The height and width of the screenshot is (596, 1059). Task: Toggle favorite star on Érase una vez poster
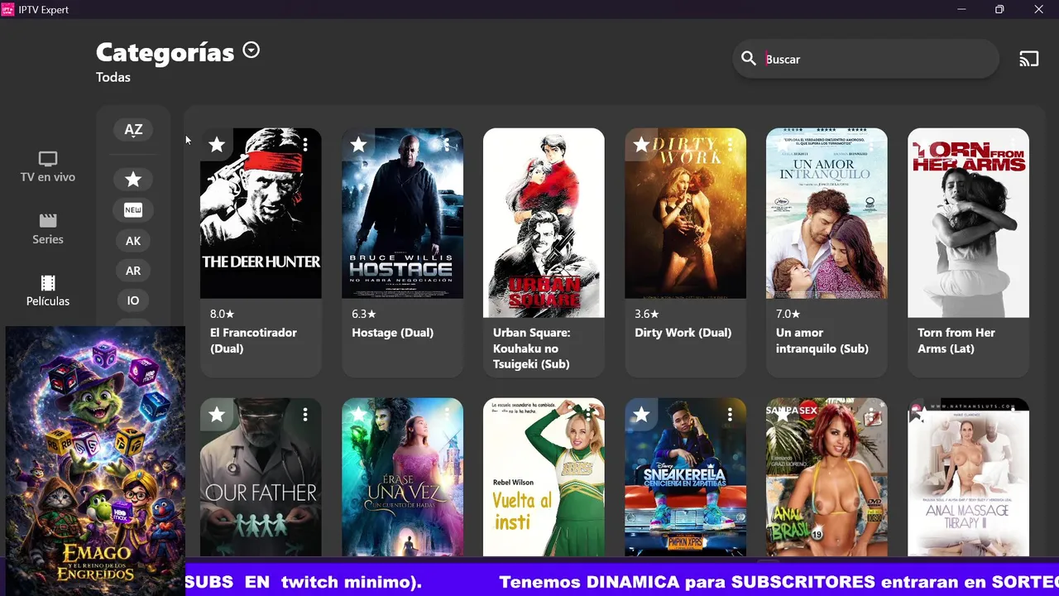coord(358,415)
